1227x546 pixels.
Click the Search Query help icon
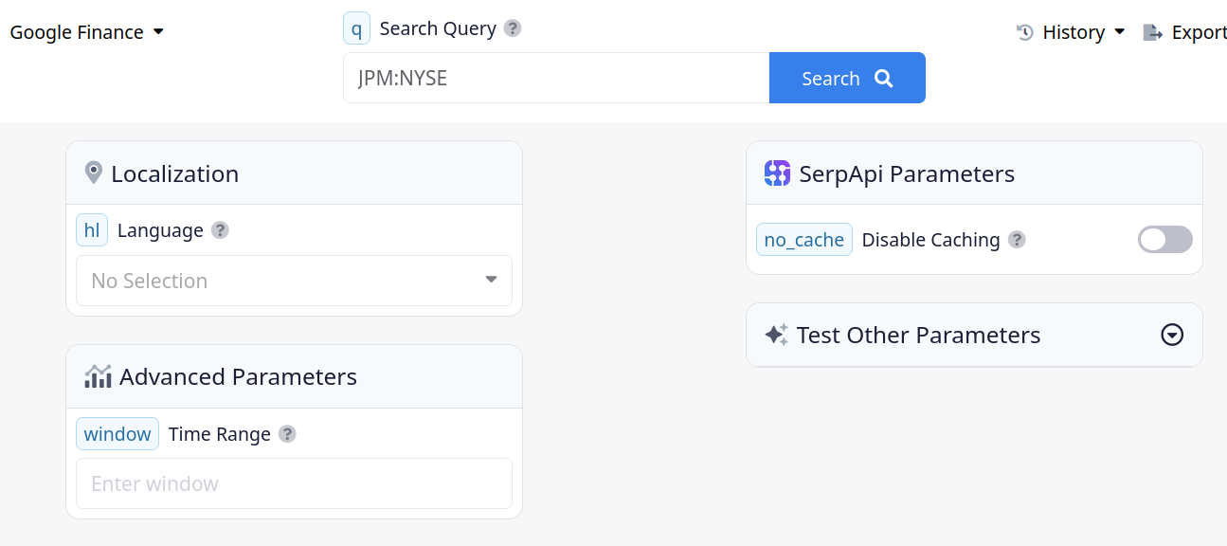(513, 28)
